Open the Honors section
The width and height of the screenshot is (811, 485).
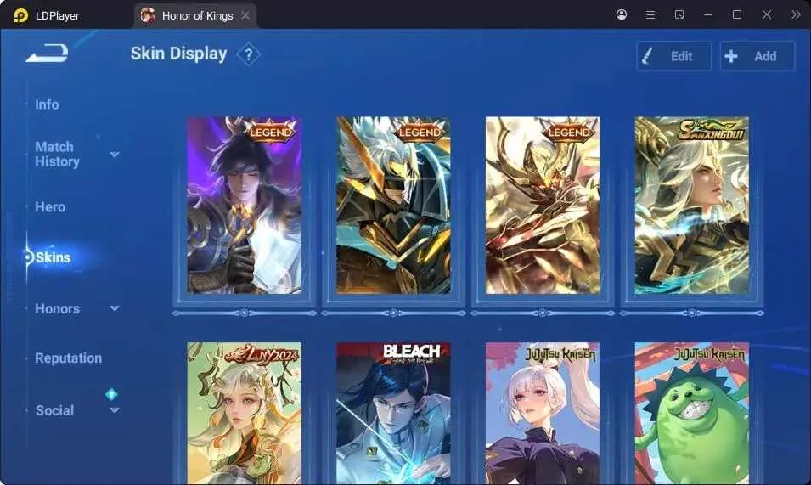(x=58, y=308)
